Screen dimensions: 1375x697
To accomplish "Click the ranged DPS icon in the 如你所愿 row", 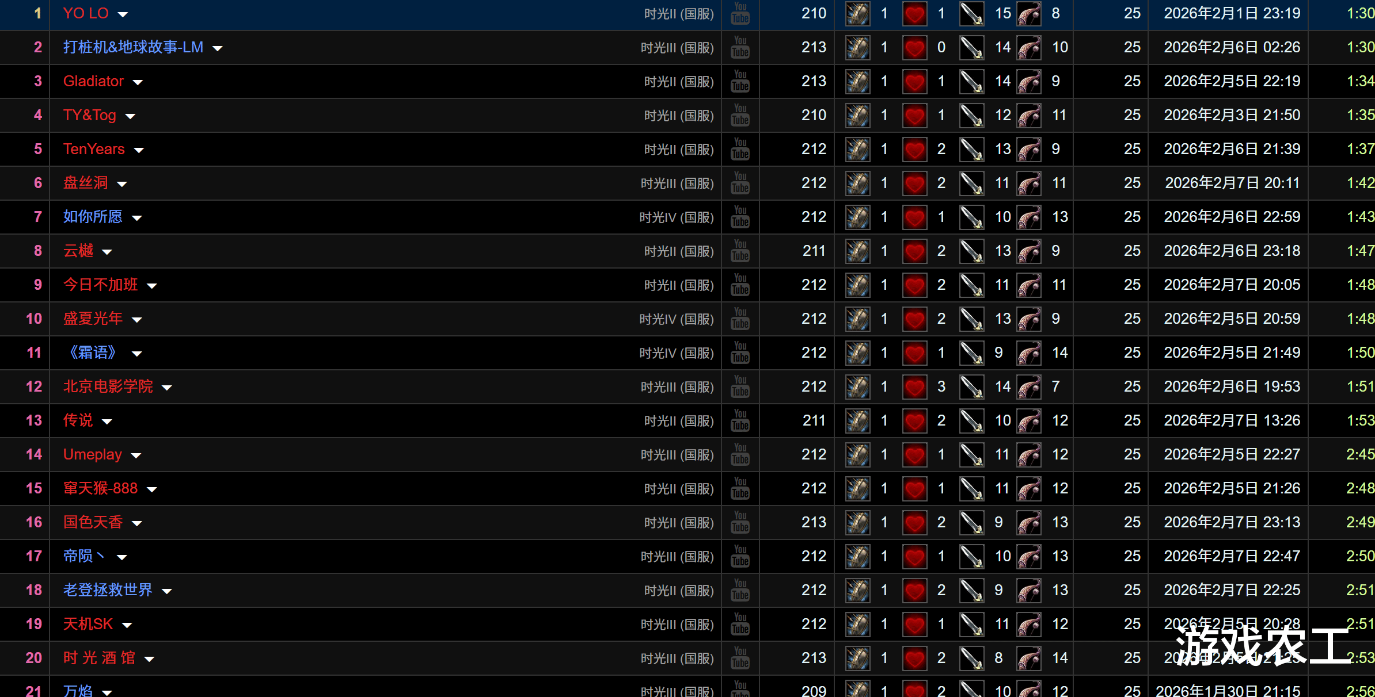I will point(1029,217).
